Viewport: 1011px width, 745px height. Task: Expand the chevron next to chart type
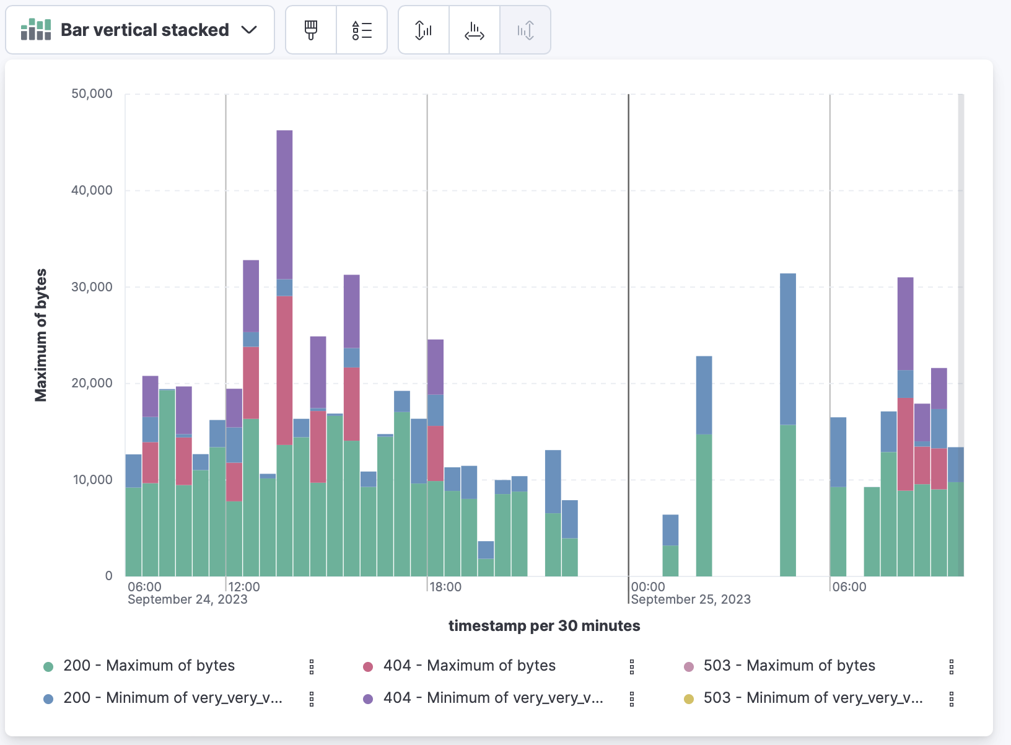tap(250, 29)
